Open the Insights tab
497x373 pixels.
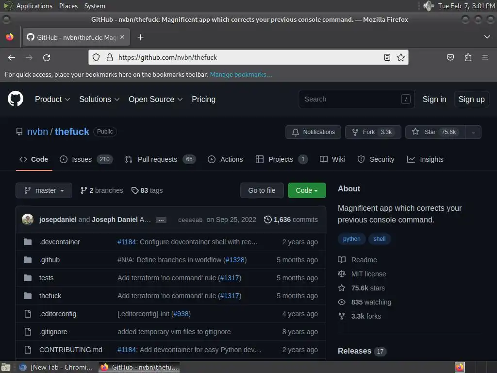425,159
